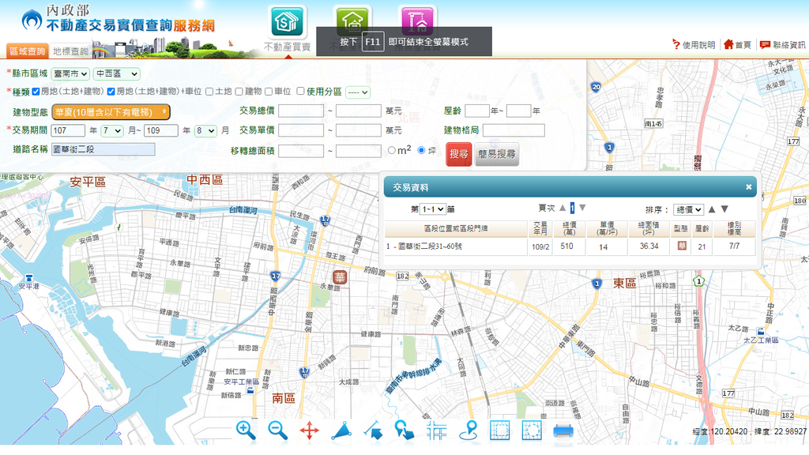Viewport: 809px width, 455px height.
Task: Uncheck 房地(土地+建物) checkbox
Action: point(36,92)
